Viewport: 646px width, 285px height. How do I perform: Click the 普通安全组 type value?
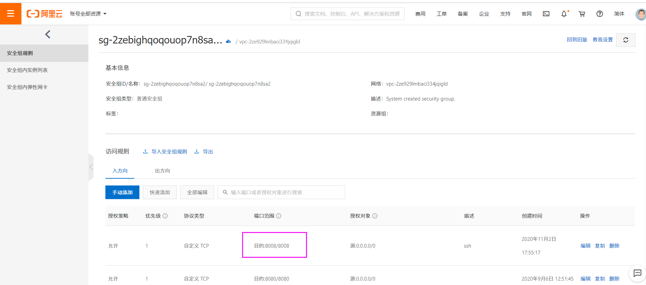(x=150, y=99)
